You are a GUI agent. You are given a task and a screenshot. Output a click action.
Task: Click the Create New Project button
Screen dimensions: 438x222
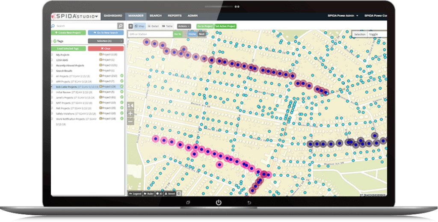[69, 33]
